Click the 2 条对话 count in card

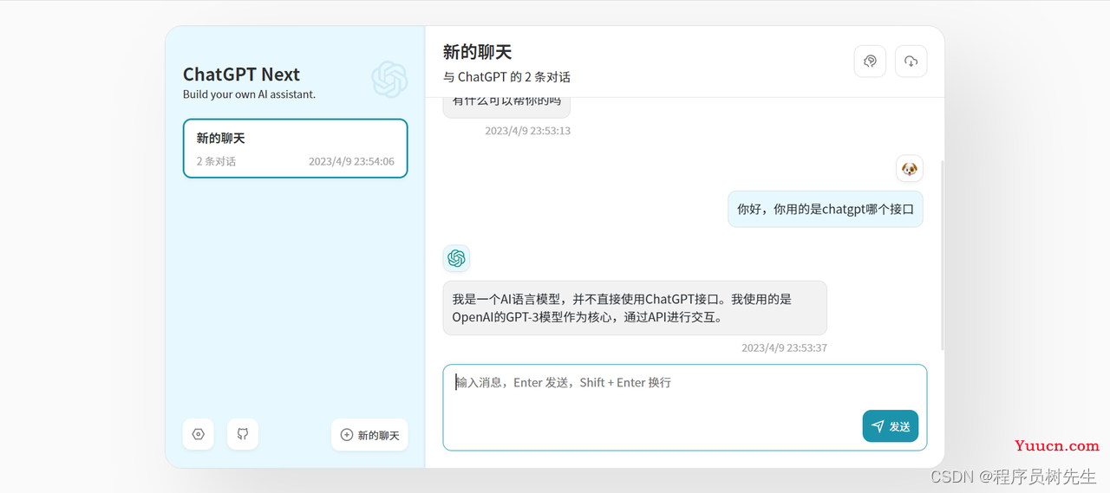[x=216, y=161]
